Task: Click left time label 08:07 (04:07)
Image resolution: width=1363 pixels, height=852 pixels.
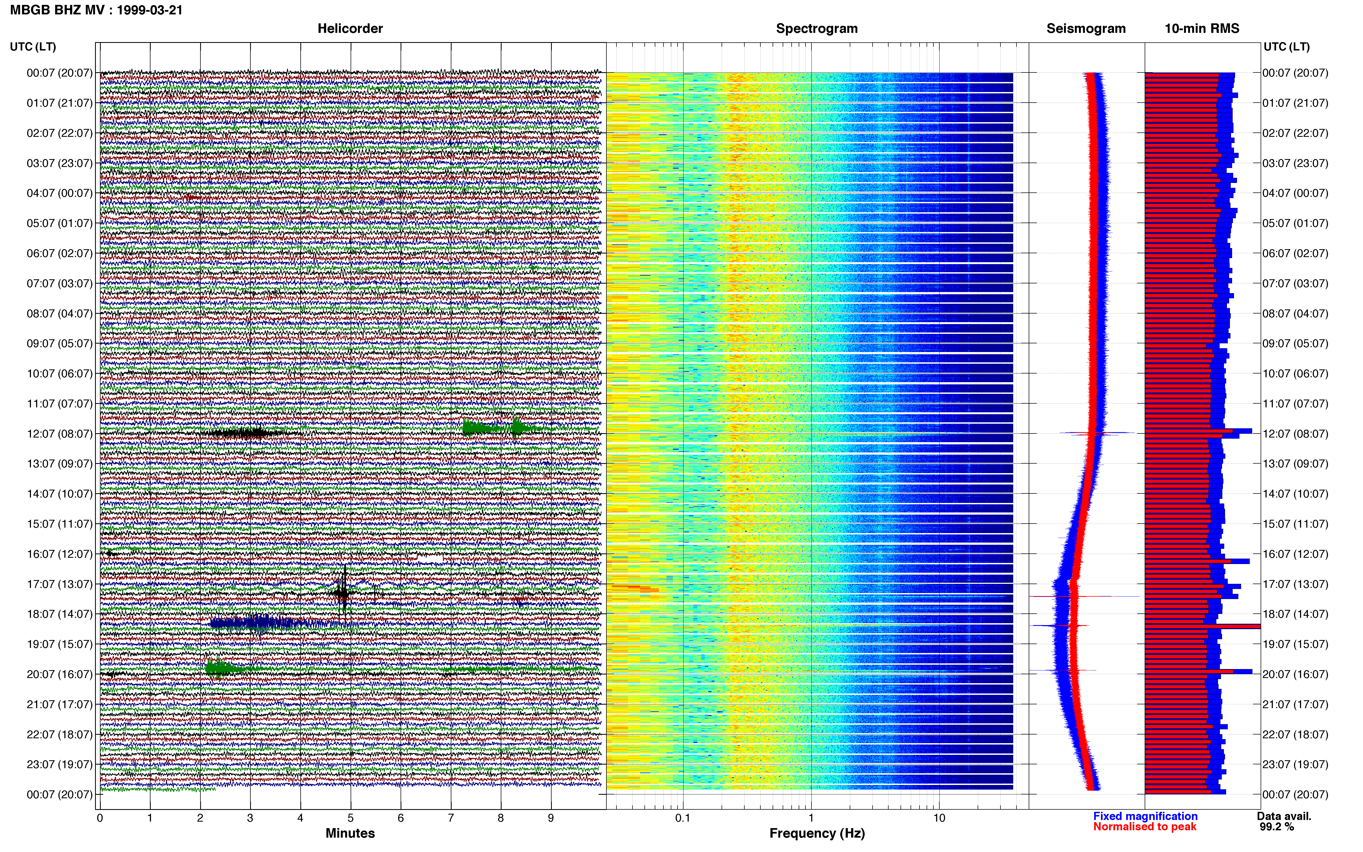Action: [59, 313]
